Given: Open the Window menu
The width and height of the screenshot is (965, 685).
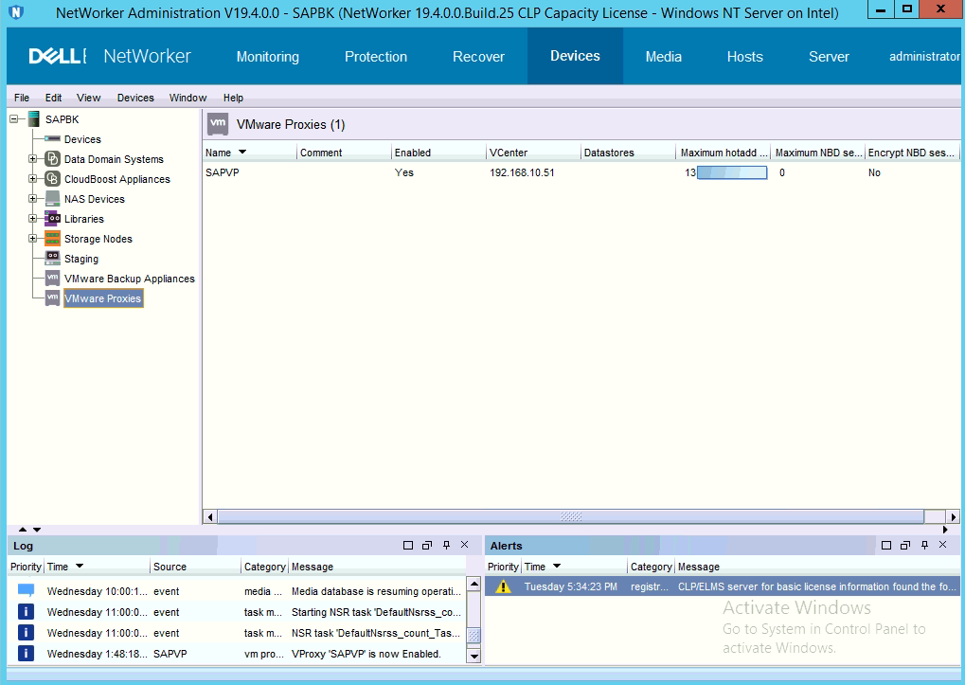Looking at the screenshot, I should pyautogui.click(x=188, y=98).
